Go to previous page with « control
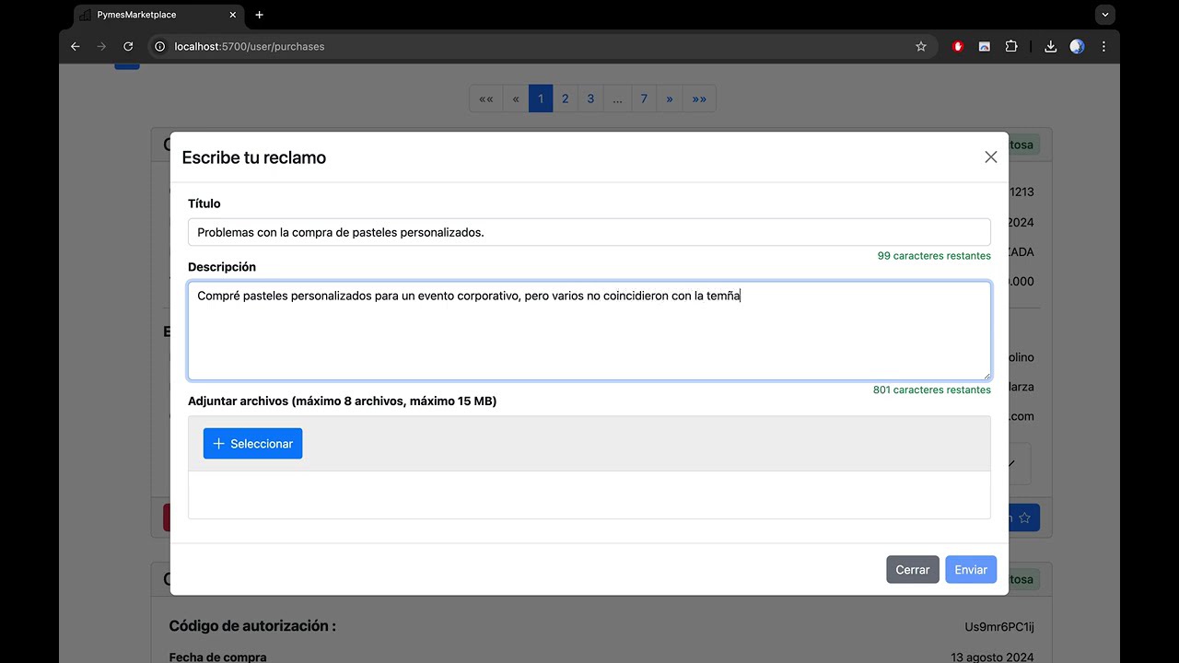 coord(516,99)
